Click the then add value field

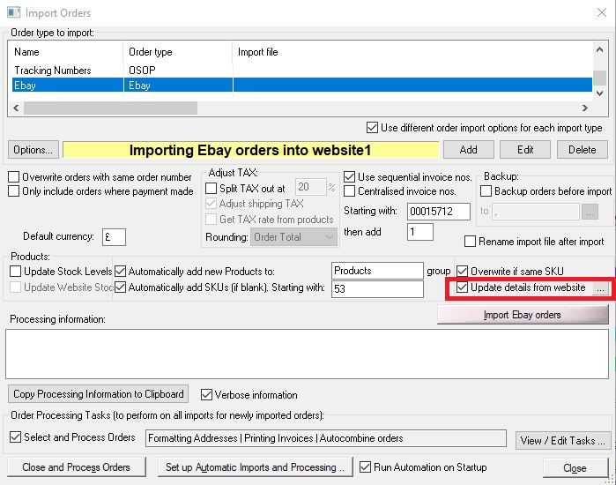(x=420, y=232)
